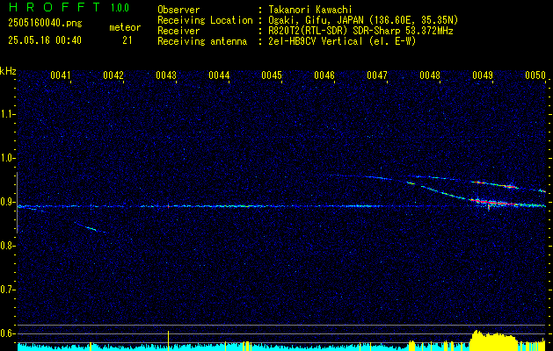Click the 1.0 frequency axis label
This screenshot has height=351, width=553.
[6, 158]
